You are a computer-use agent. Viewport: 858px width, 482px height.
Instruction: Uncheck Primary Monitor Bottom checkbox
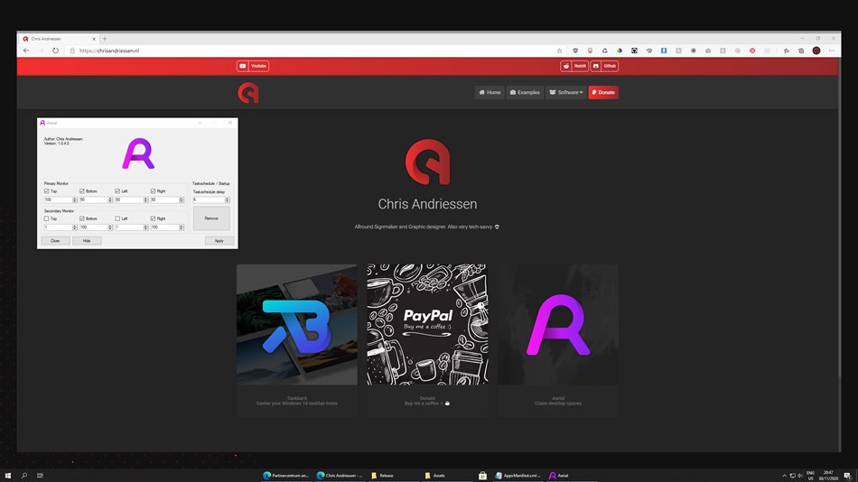[x=81, y=191]
